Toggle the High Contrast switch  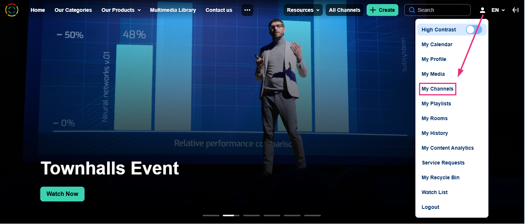474,30
